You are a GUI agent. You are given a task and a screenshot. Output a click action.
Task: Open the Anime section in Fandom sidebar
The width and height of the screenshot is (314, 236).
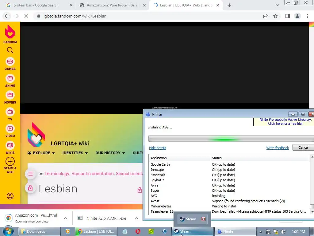10,81
